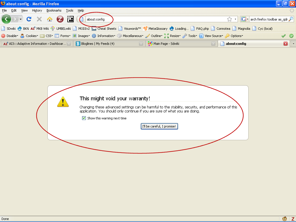Uncheck 'Show this warning next time'
The height and width of the screenshot is (222, 296).
pos(84,118)
